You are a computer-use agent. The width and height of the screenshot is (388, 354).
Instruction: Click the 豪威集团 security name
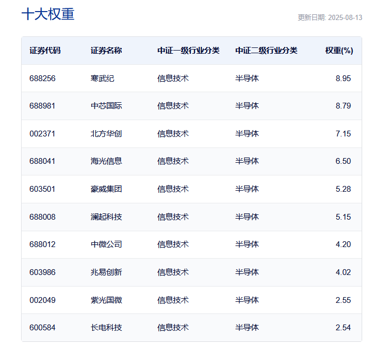[x=106, y=189]
